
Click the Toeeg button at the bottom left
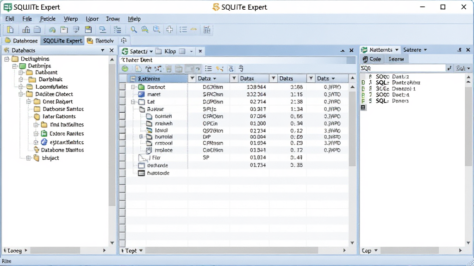pos(15,251)
